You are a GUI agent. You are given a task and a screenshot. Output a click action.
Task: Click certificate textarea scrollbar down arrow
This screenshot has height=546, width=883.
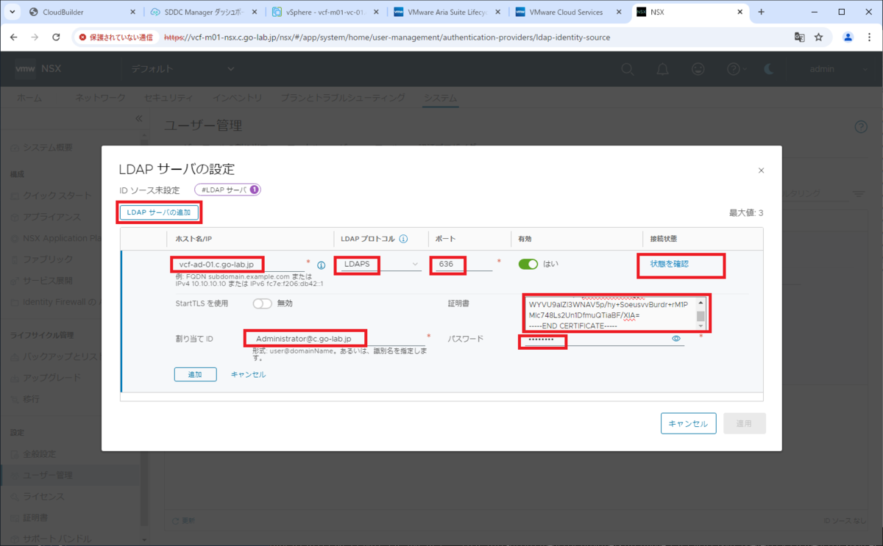click(x=701, y=325)
